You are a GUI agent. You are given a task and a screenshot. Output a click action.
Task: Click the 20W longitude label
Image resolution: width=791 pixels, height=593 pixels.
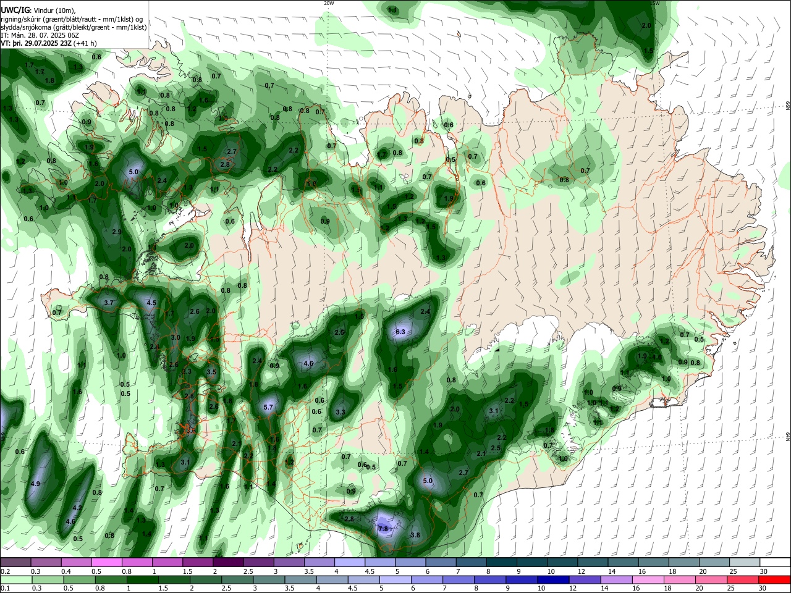(329, 3)
